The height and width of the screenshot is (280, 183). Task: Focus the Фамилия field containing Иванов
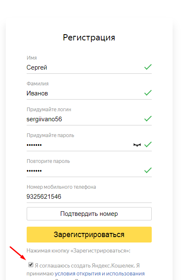click(89, 94)
